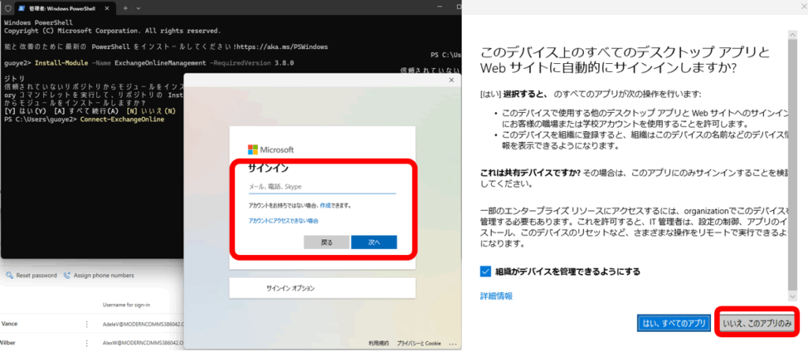808x357 pixels.
Task: Click はい、すべてのアプリ button
Action: 674,323
